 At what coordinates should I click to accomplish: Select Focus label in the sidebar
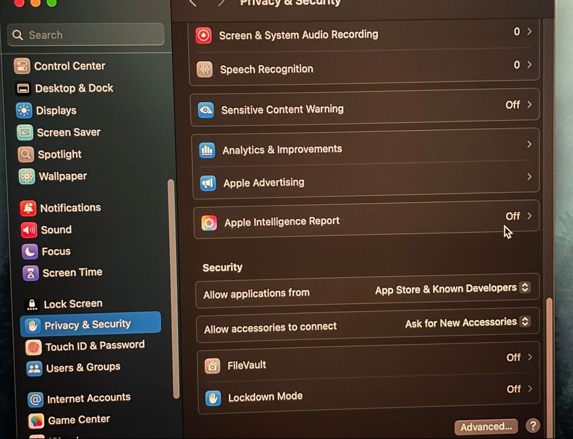56,251
